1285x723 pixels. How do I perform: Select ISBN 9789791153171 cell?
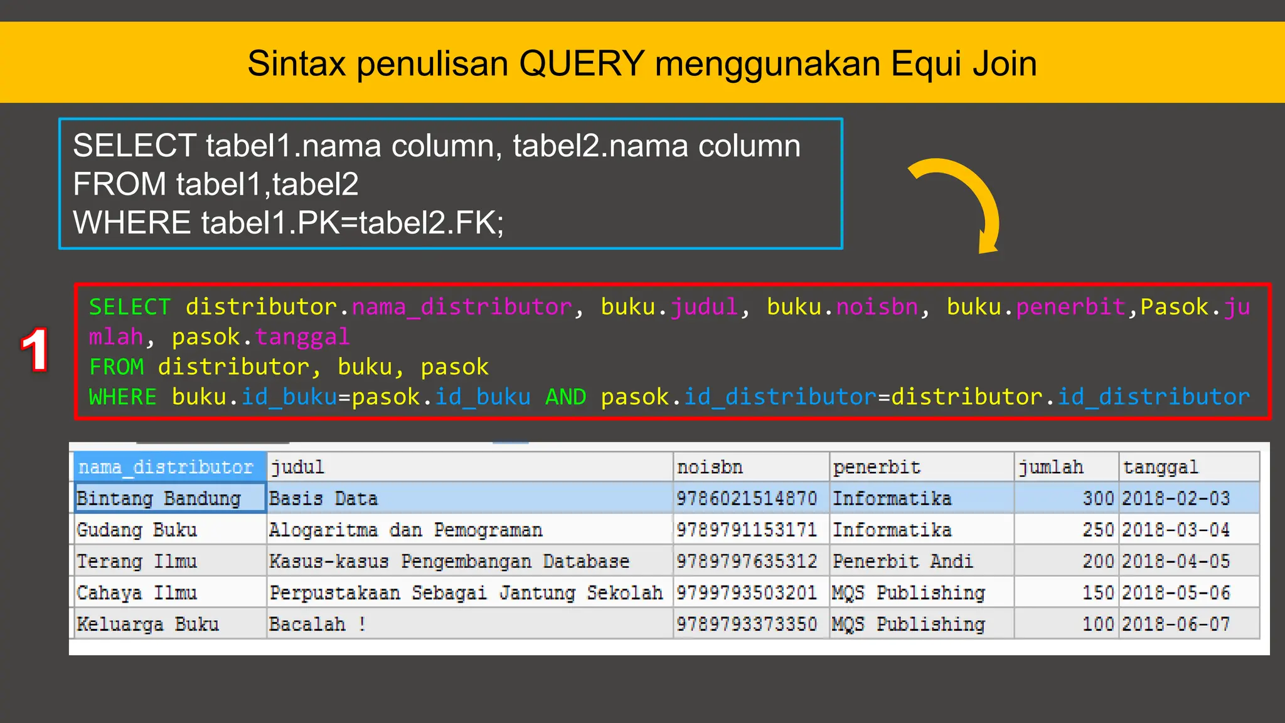[752, 530]
